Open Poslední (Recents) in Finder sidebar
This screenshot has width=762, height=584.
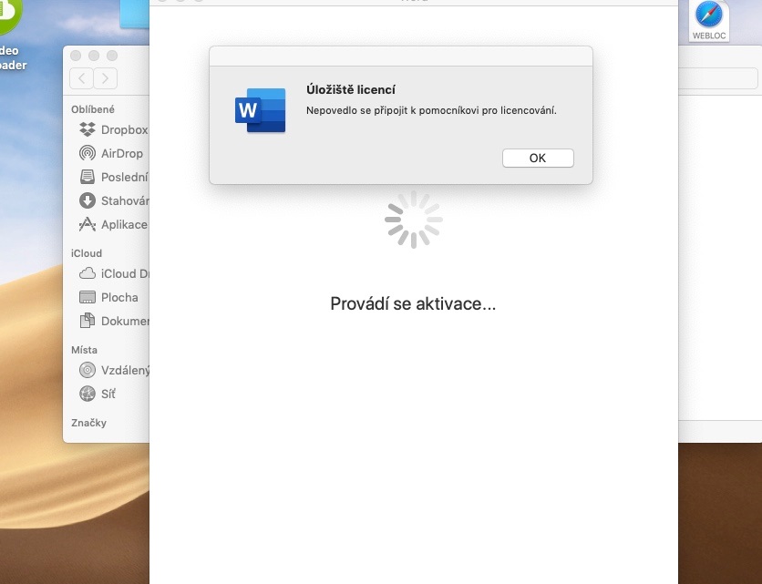coord(113,178)
